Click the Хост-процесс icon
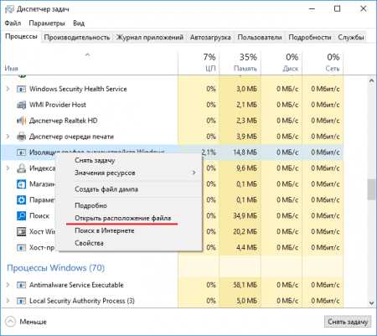 (21, 247)
